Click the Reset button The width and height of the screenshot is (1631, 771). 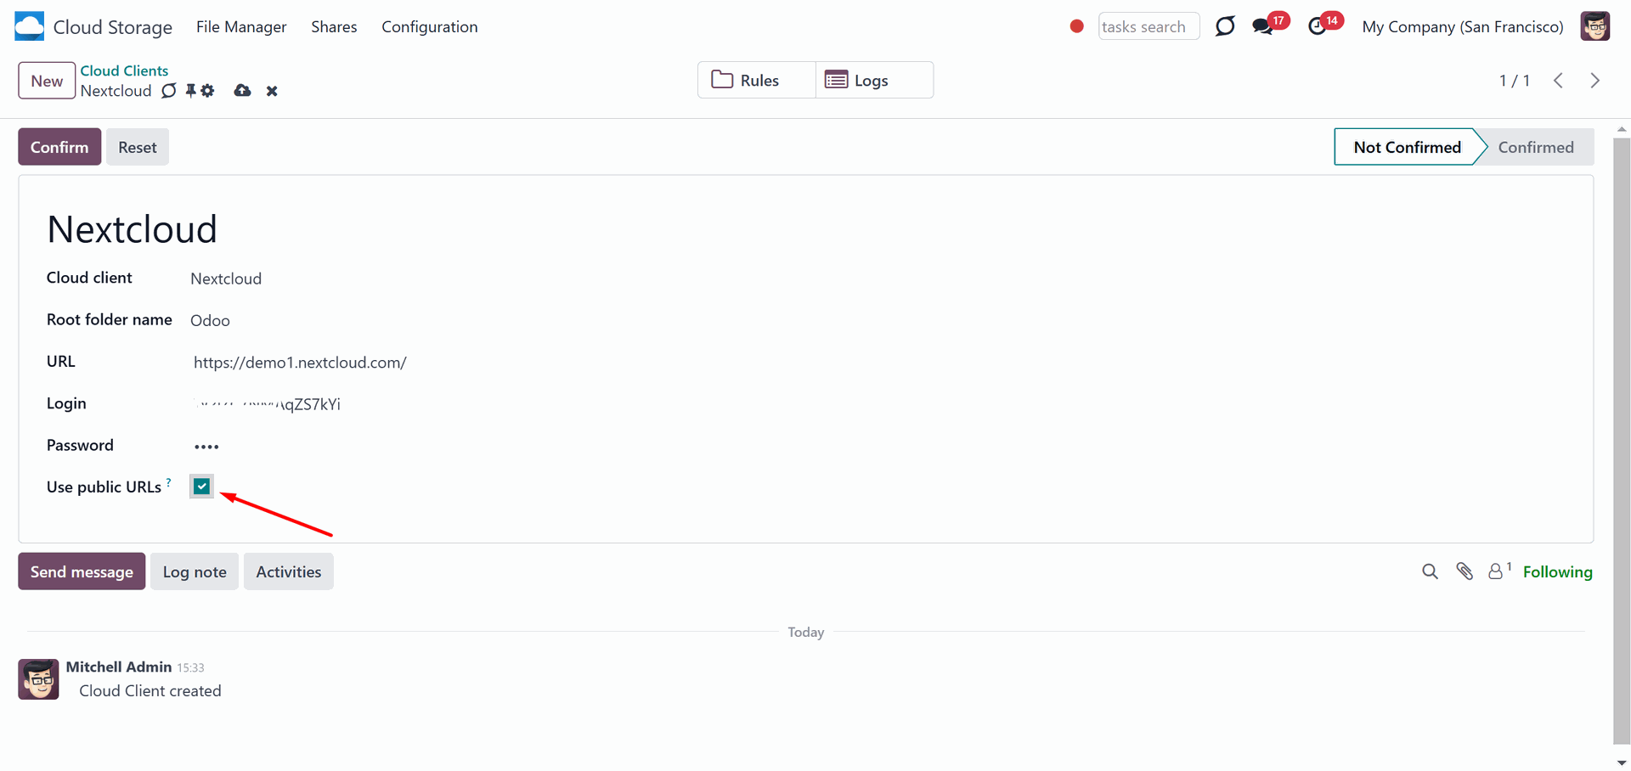pyautogui.click(x=138, y=147)
